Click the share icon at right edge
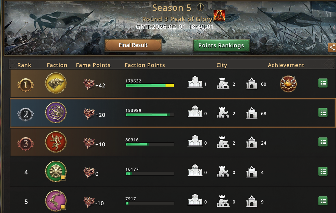 [x=332, y=48]
